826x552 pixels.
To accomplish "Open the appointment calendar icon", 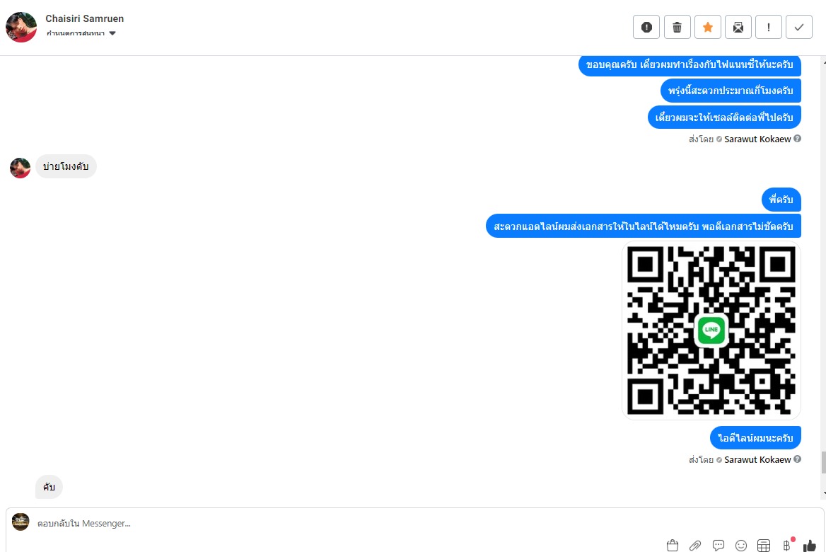I will pyautogui.click(x=764, y=545).
